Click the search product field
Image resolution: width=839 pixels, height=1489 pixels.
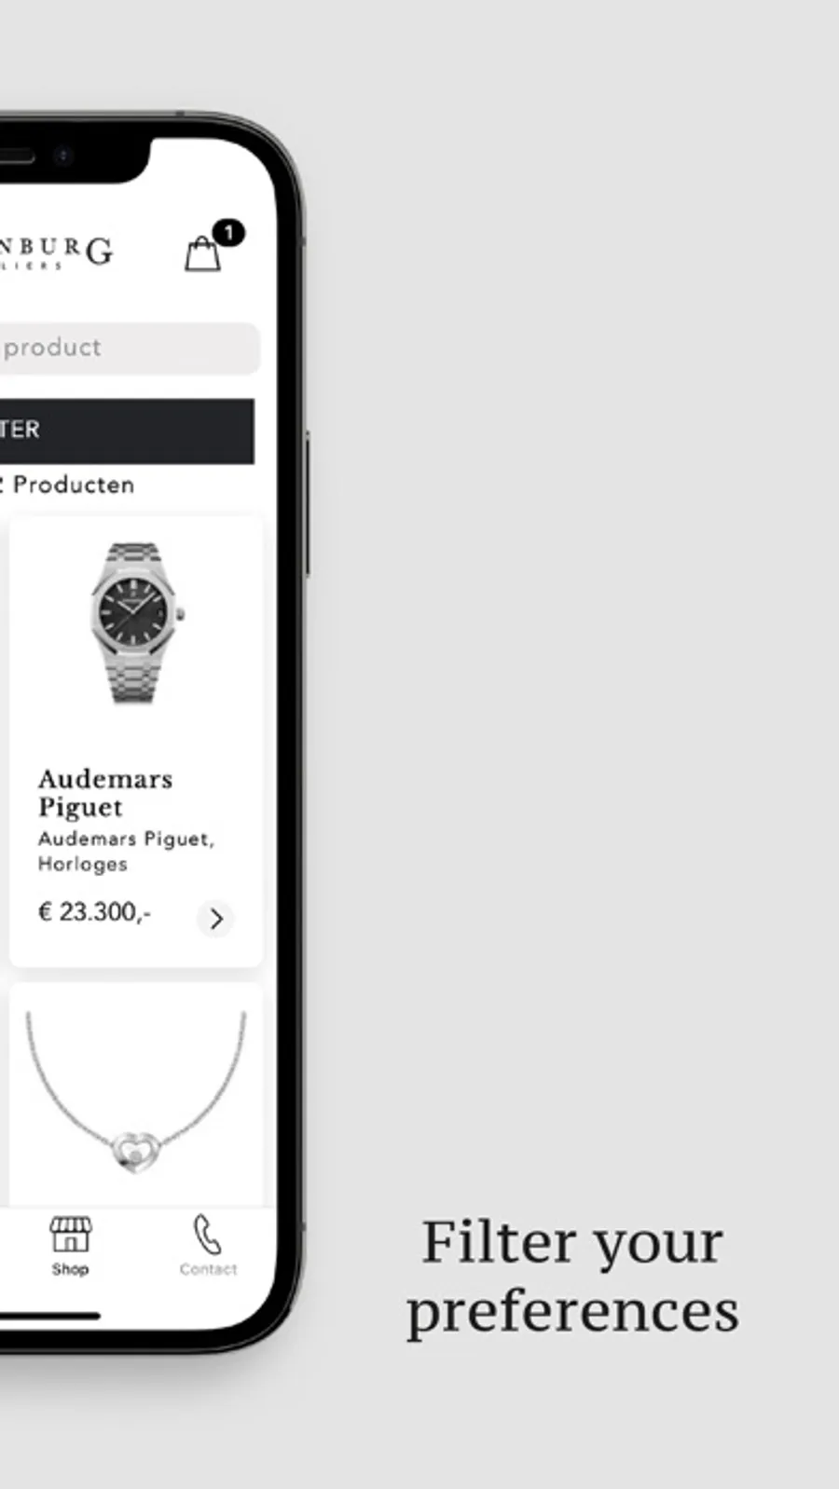click(130, 348)
